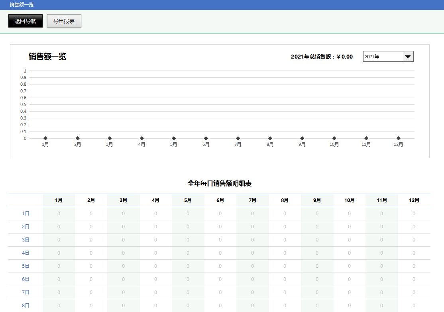Select the 4日 row label
This screenshot has width=444, height=312.
[26, 253]
